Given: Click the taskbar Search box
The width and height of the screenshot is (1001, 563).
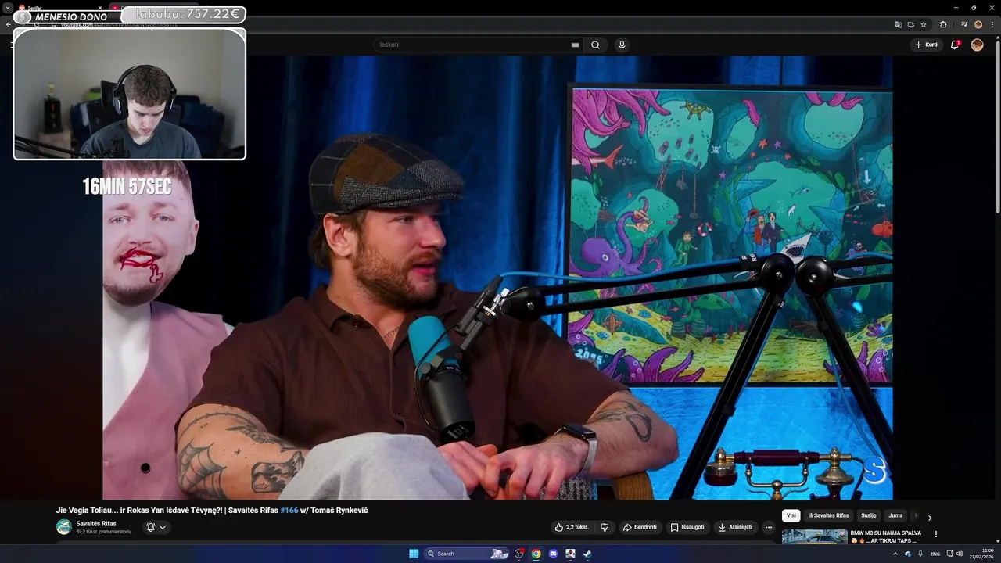Looking at the screenshot, I should coord(468,554).
